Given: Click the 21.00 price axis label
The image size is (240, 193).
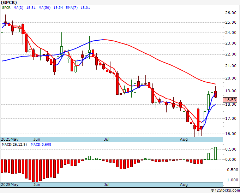Looking at the screenshot, I should [231, 66].
